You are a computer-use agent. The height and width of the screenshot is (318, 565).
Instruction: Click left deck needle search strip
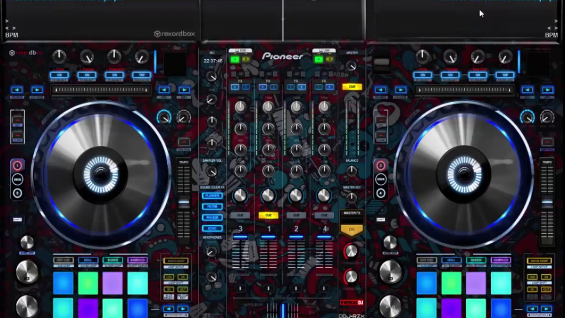(101, 90)
